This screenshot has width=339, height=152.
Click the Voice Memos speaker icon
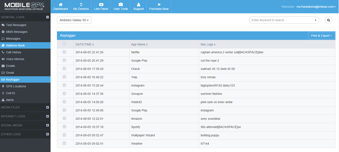pyautogui.click(x=3, y=59)
